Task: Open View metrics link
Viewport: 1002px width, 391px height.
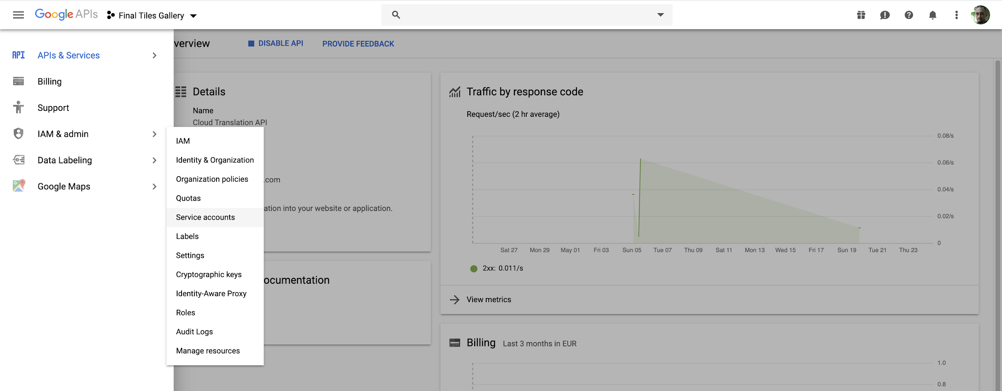Action: point(489,300)
